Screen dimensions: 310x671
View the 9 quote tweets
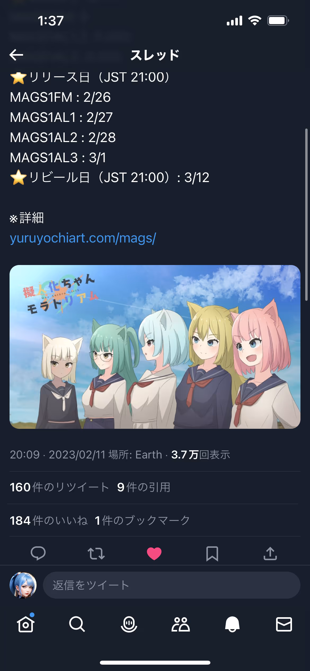[x=144, y=487]
